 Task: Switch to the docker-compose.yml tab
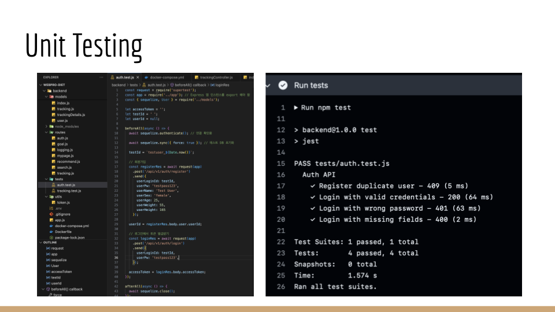(x=166, y=77)
